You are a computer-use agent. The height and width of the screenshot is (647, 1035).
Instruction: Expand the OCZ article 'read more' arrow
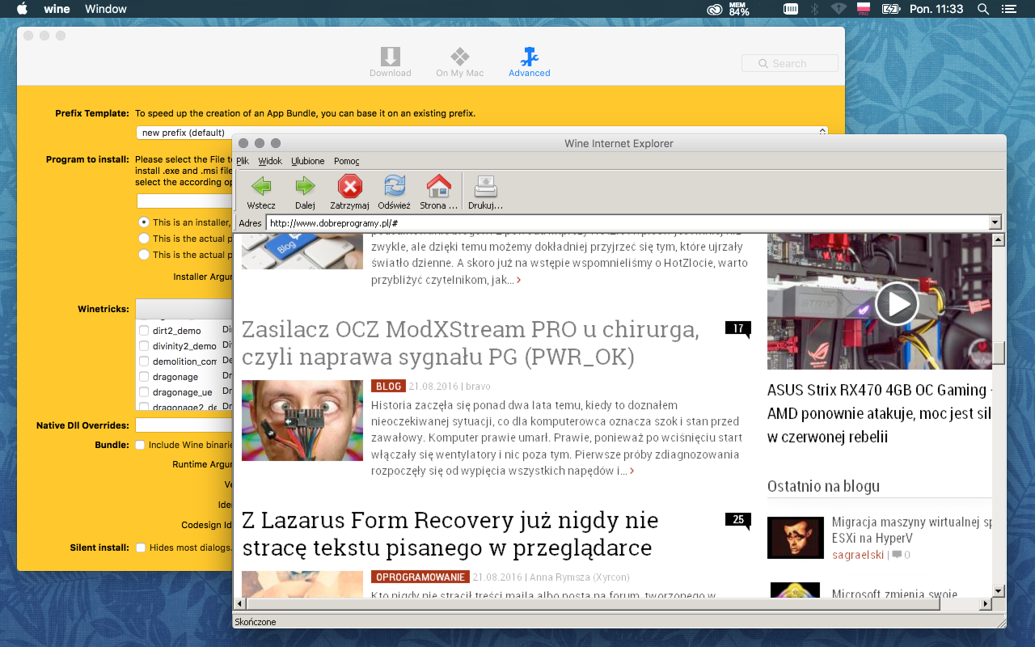point(632,471)
